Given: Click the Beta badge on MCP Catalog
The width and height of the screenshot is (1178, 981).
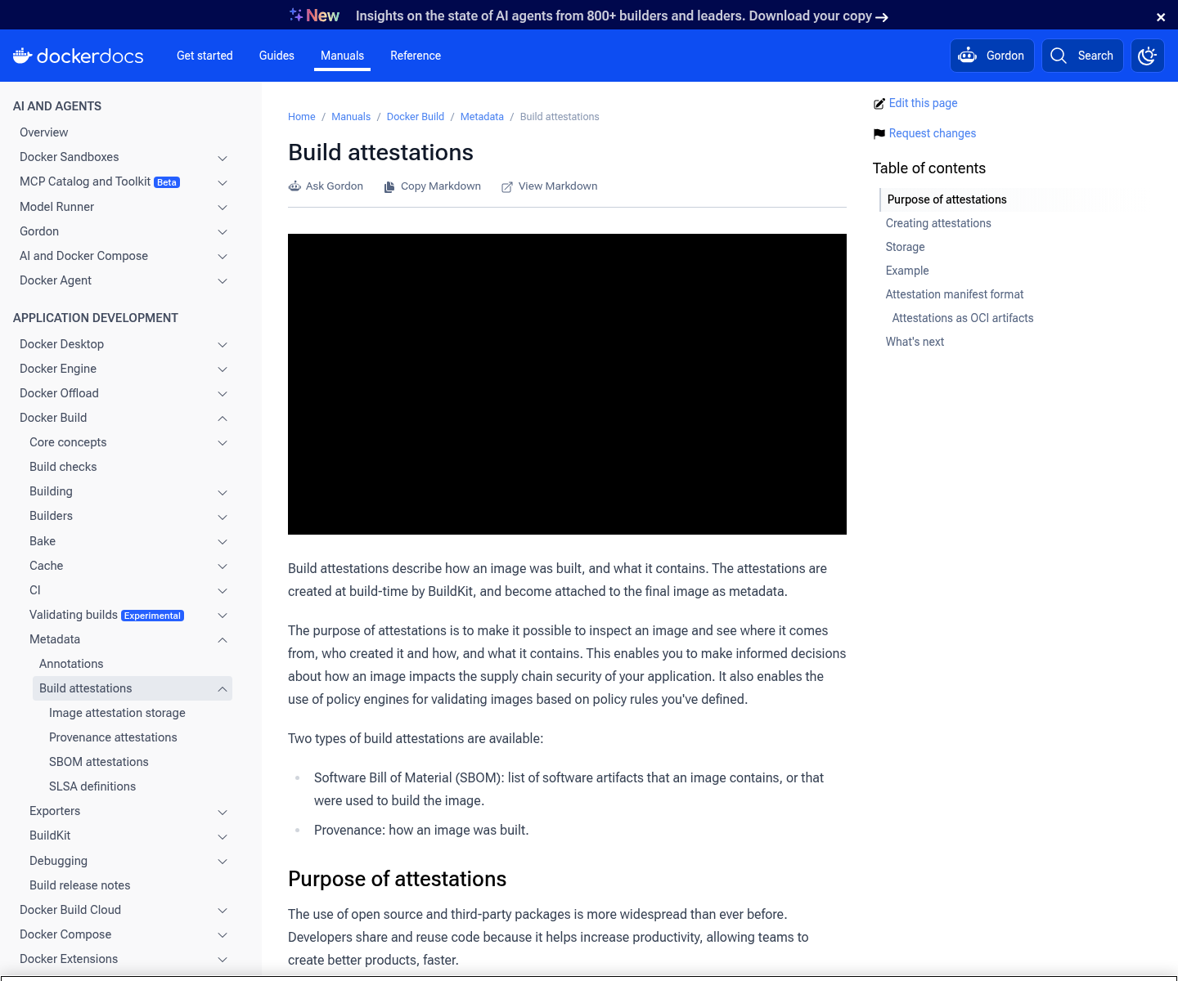Looking at the screenshot, I should coord(167,182).
